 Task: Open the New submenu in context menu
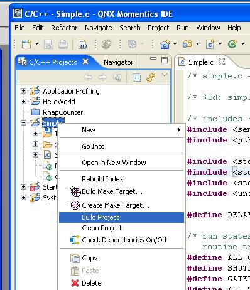tap(121, 130)
